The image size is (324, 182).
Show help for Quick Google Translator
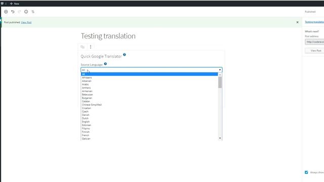[x=125, y=55]
